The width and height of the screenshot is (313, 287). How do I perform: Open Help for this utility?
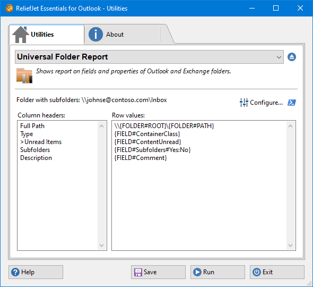point(36,272)
